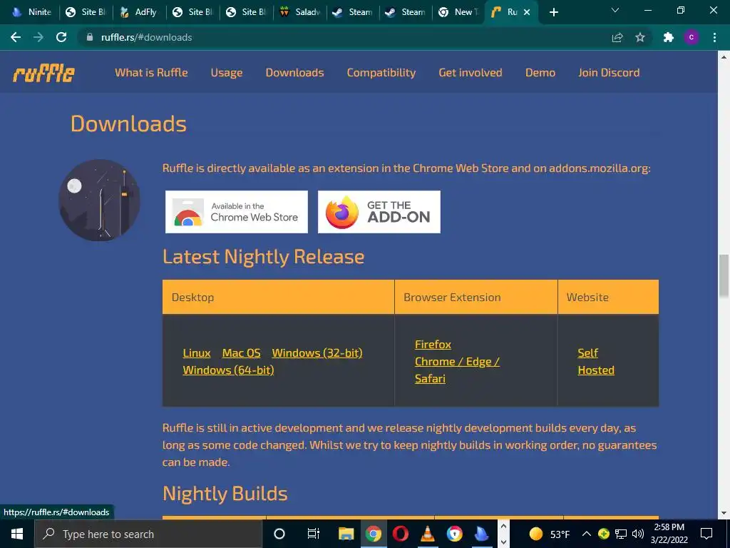
Task: Close the Ruffle tab
Action: 527,12
